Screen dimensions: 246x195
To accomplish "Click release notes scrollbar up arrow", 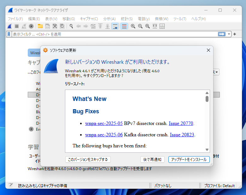I will pos(207,93).
